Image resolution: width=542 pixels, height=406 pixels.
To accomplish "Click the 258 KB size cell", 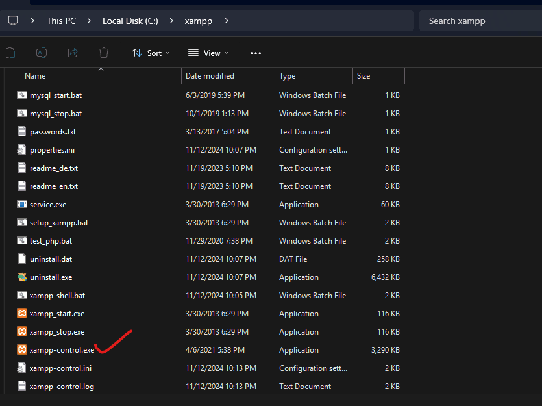I will point(388,259).
